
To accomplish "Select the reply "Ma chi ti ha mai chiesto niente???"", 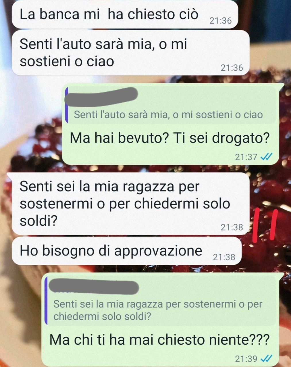I will (159, 340).
